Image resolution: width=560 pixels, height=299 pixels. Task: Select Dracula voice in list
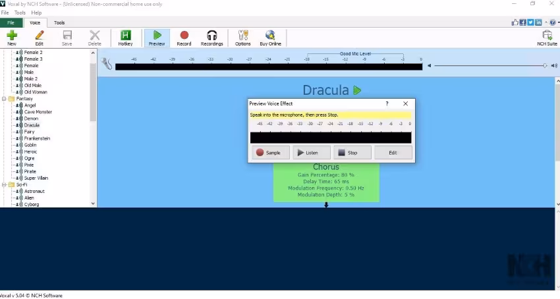click(x=32, y=125)
